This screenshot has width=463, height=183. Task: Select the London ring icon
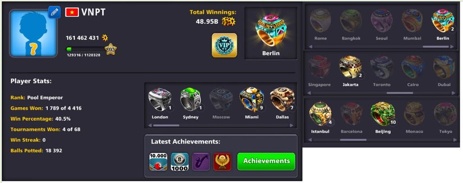[x=160, y=100]
